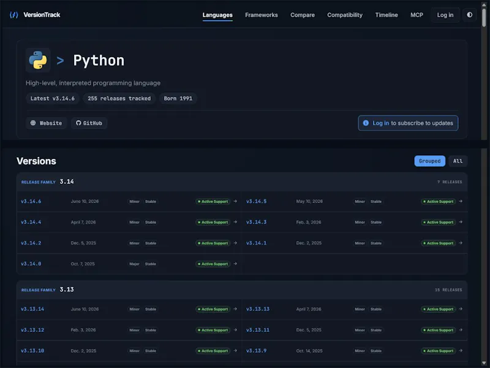
Task: Open the MCP nav tab
Action: pyautogui.click(x=417, y=15)
